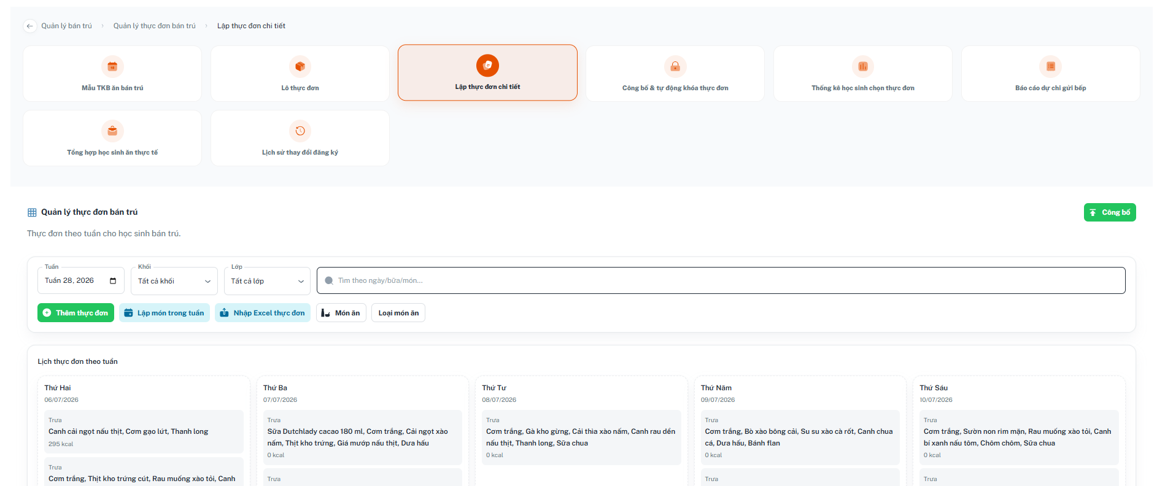Open Thứ Hai card with Thịt kho trứng cút
This screenshot has width=1165, height=486.
pos(144,472)
